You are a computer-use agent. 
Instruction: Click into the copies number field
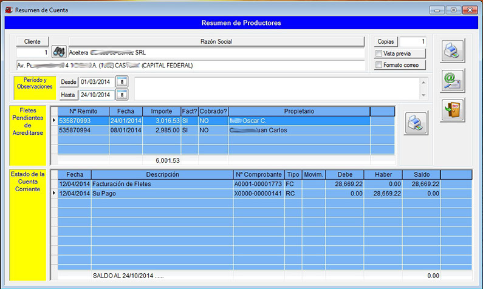coord(413,41)
